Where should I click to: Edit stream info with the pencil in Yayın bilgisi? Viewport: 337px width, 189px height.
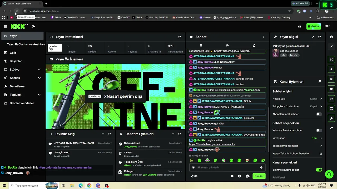click(313, 37)
